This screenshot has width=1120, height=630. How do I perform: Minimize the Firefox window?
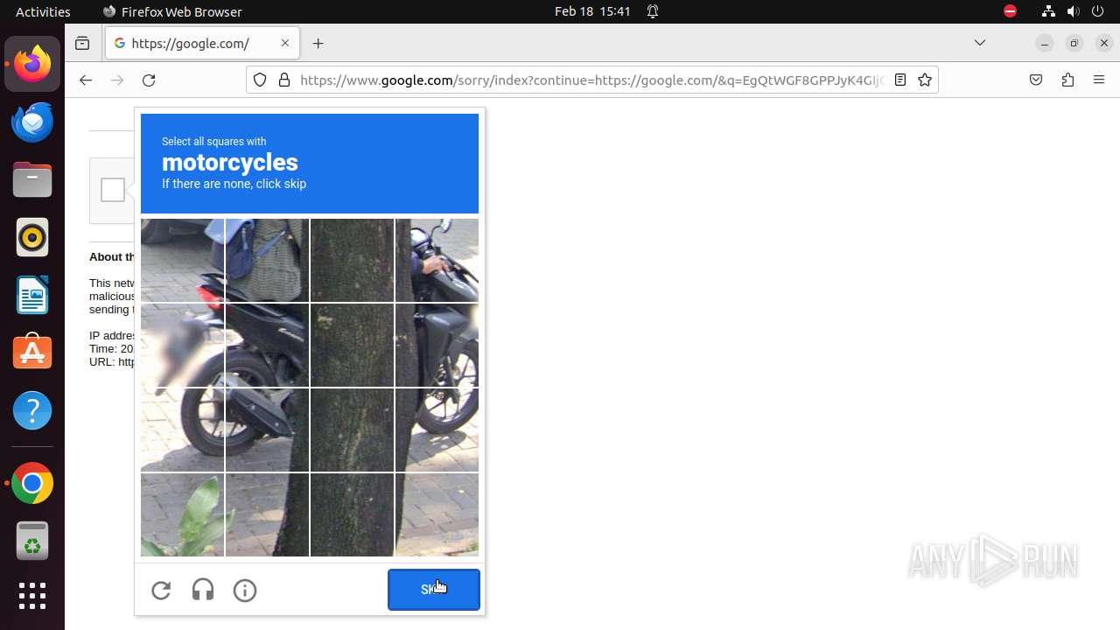[x=1044, y=43]
